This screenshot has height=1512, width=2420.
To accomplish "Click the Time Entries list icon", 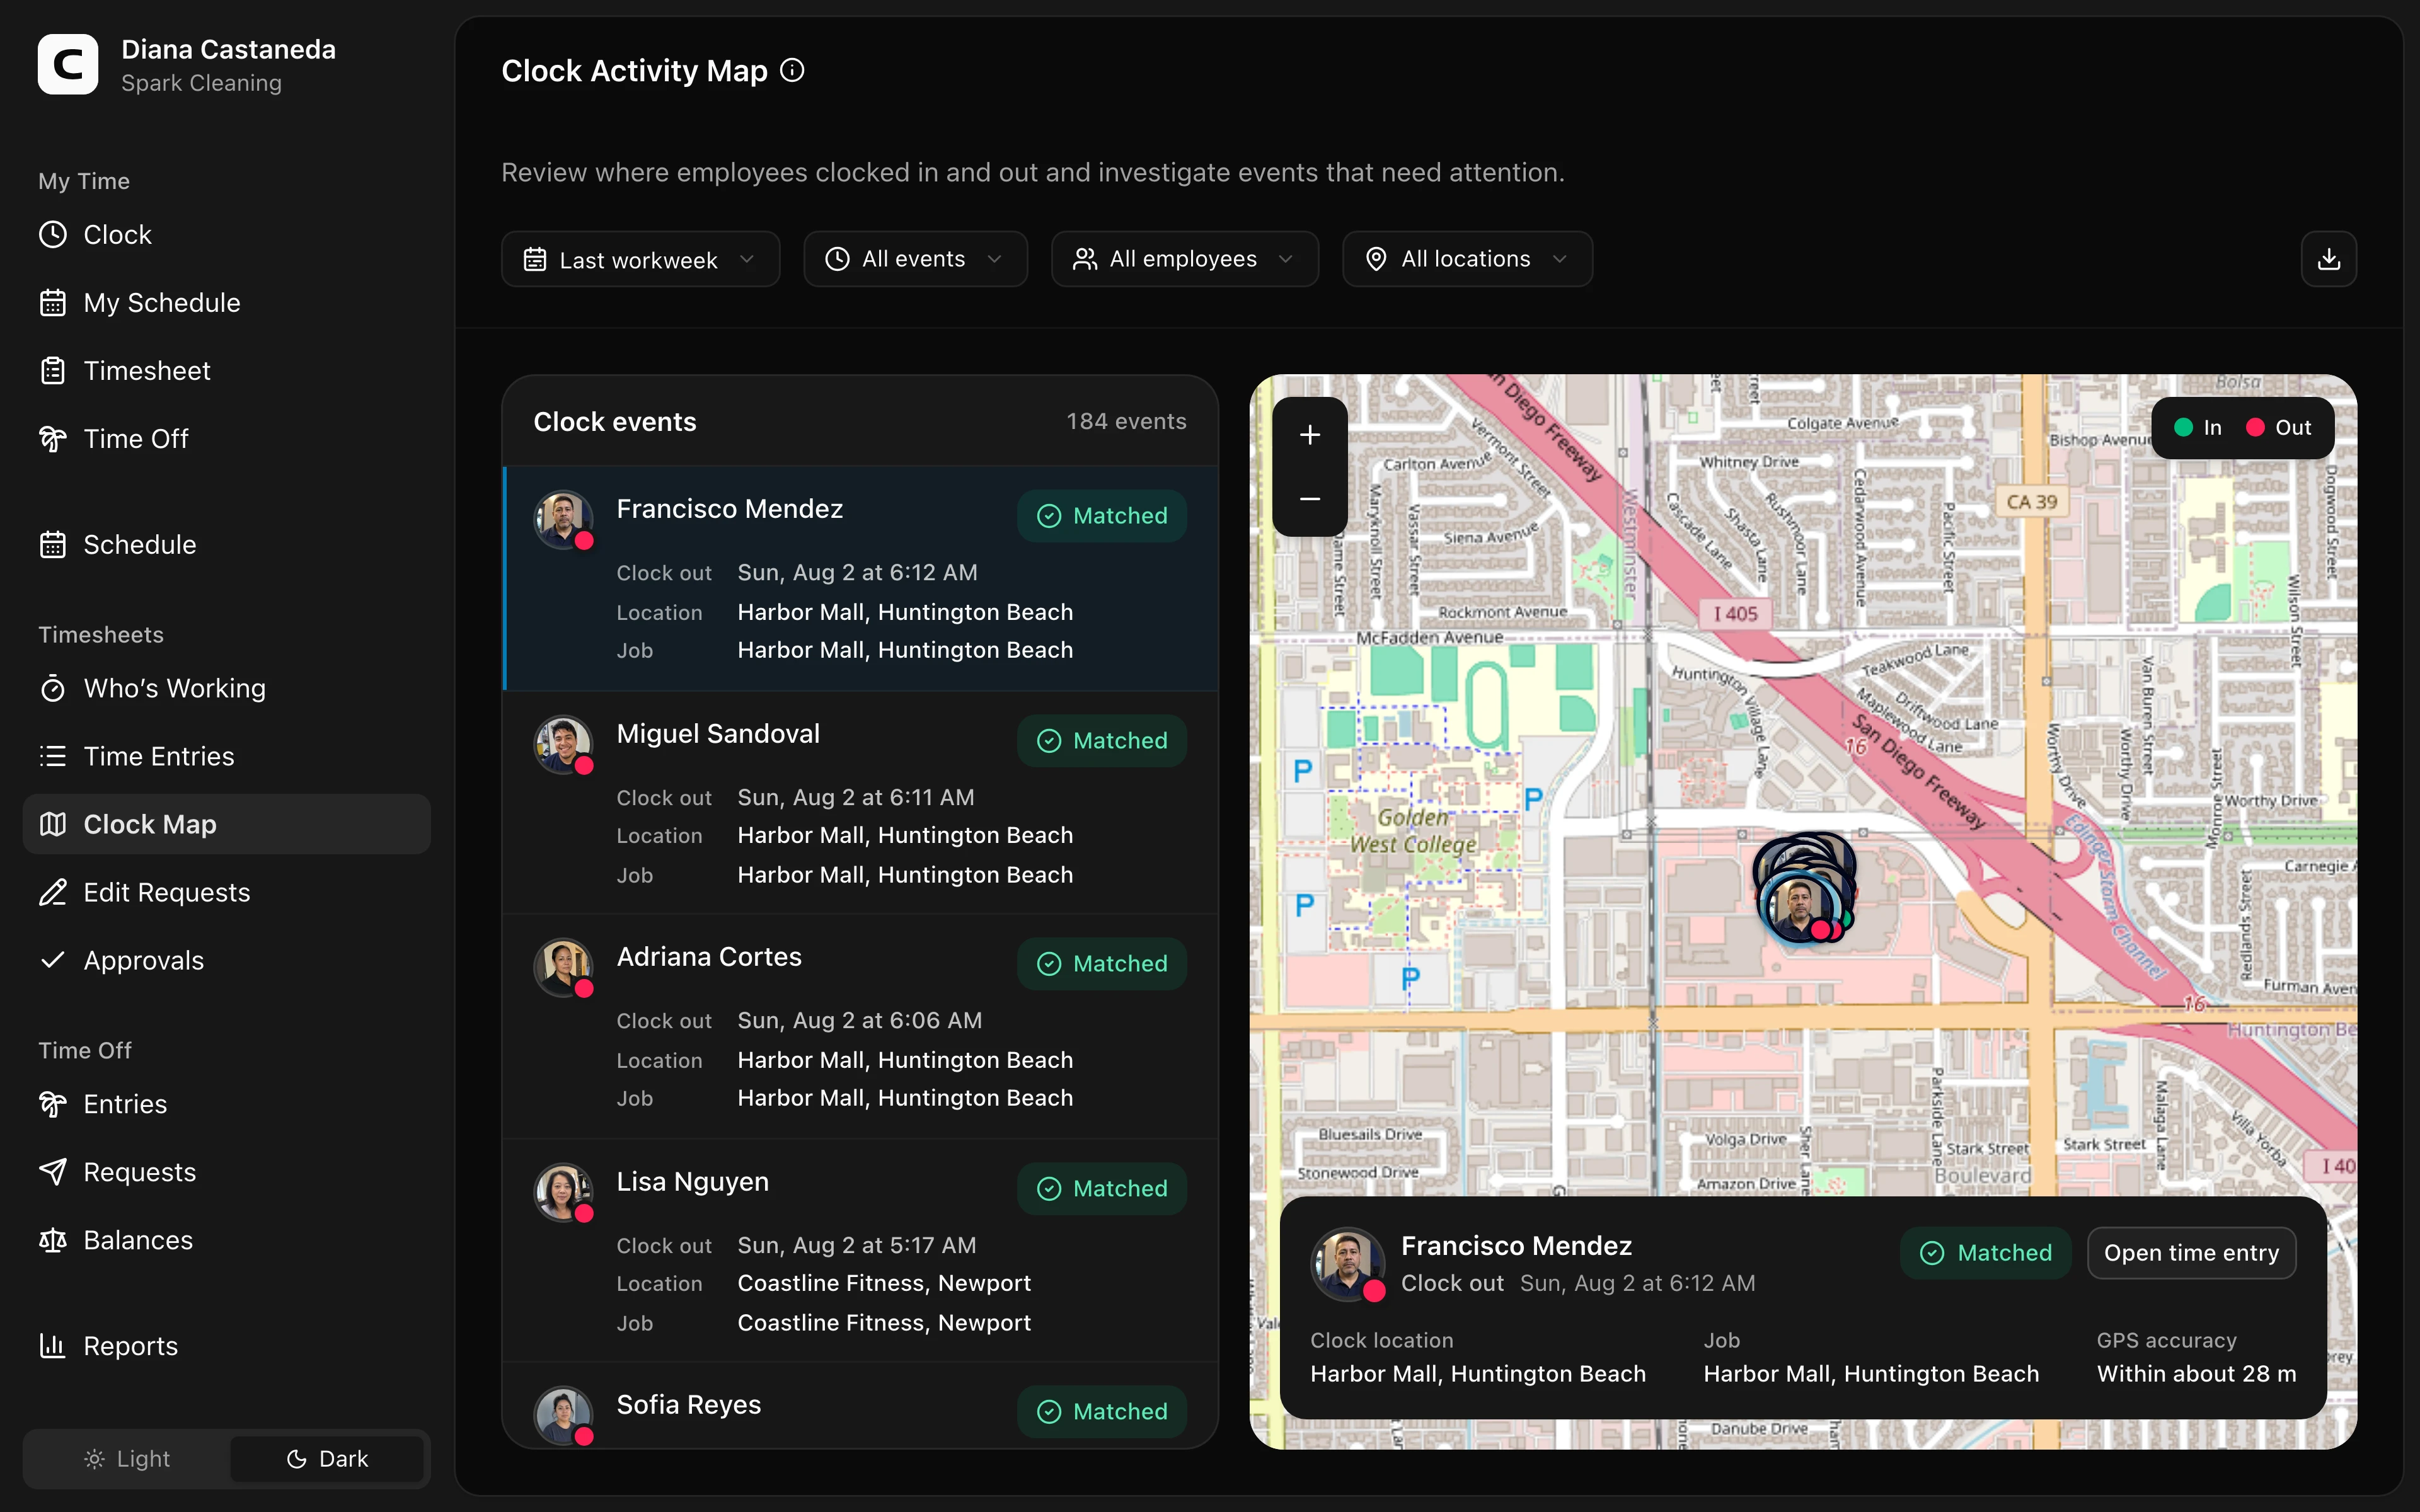I will (x=53, y=757).
